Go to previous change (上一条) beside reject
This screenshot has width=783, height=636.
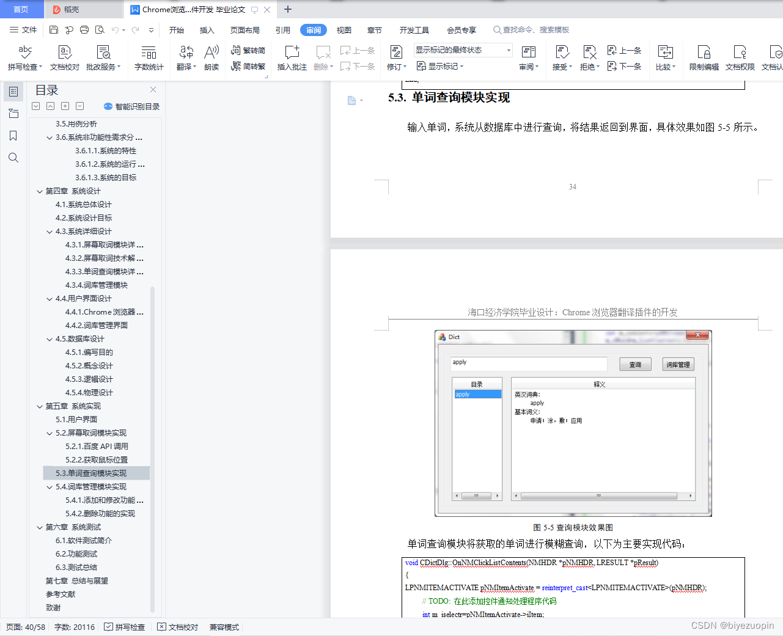[624, 50]
